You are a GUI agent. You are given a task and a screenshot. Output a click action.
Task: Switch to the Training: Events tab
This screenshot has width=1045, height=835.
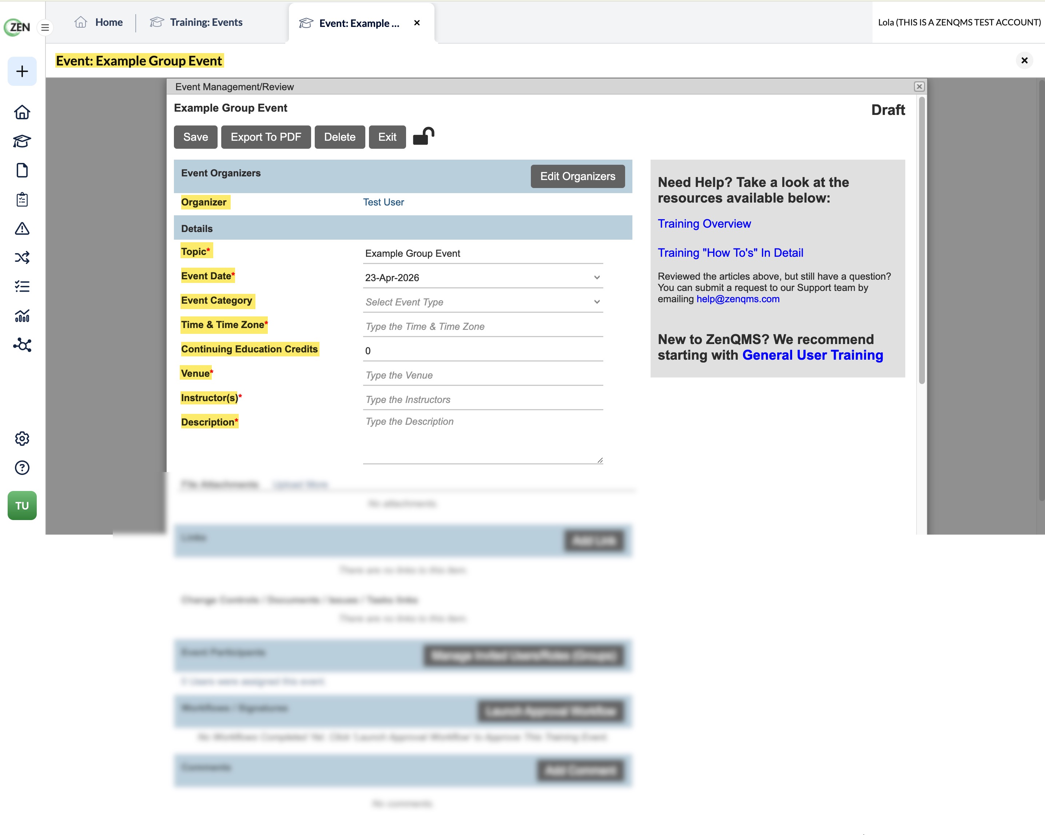[196, 22]
